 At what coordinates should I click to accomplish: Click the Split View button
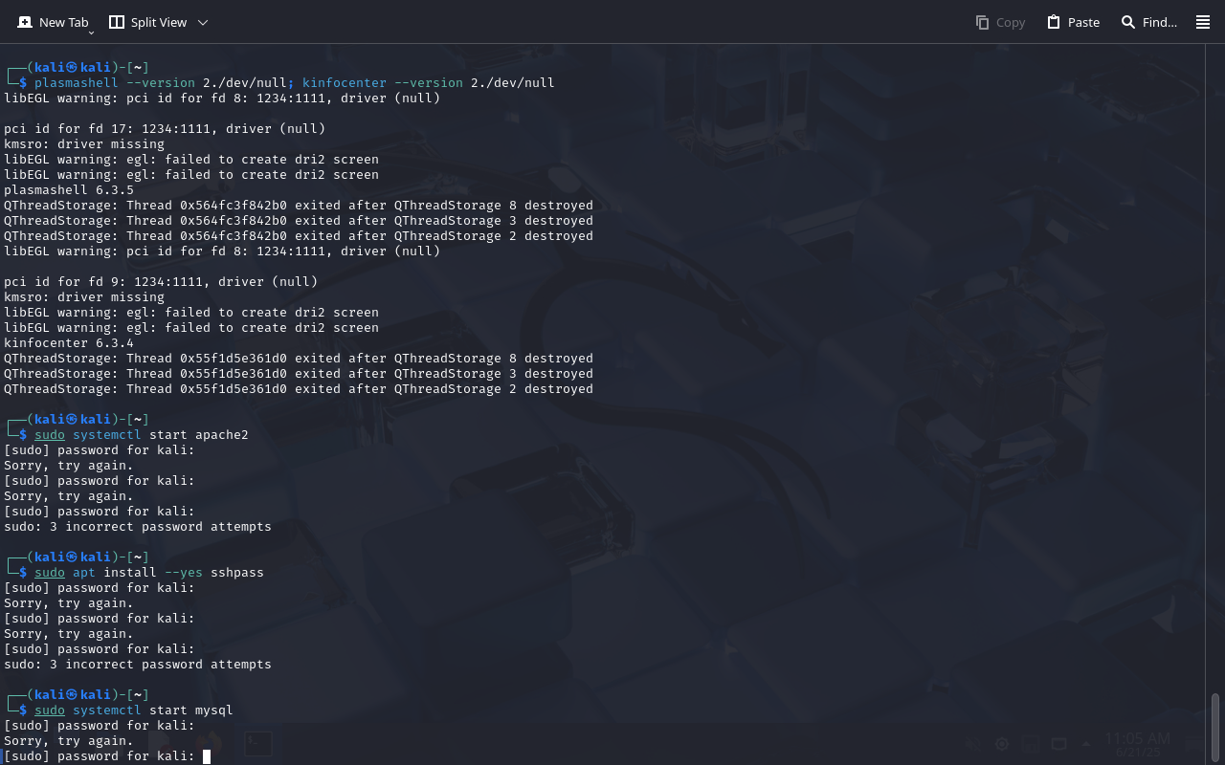pos(147,22)
